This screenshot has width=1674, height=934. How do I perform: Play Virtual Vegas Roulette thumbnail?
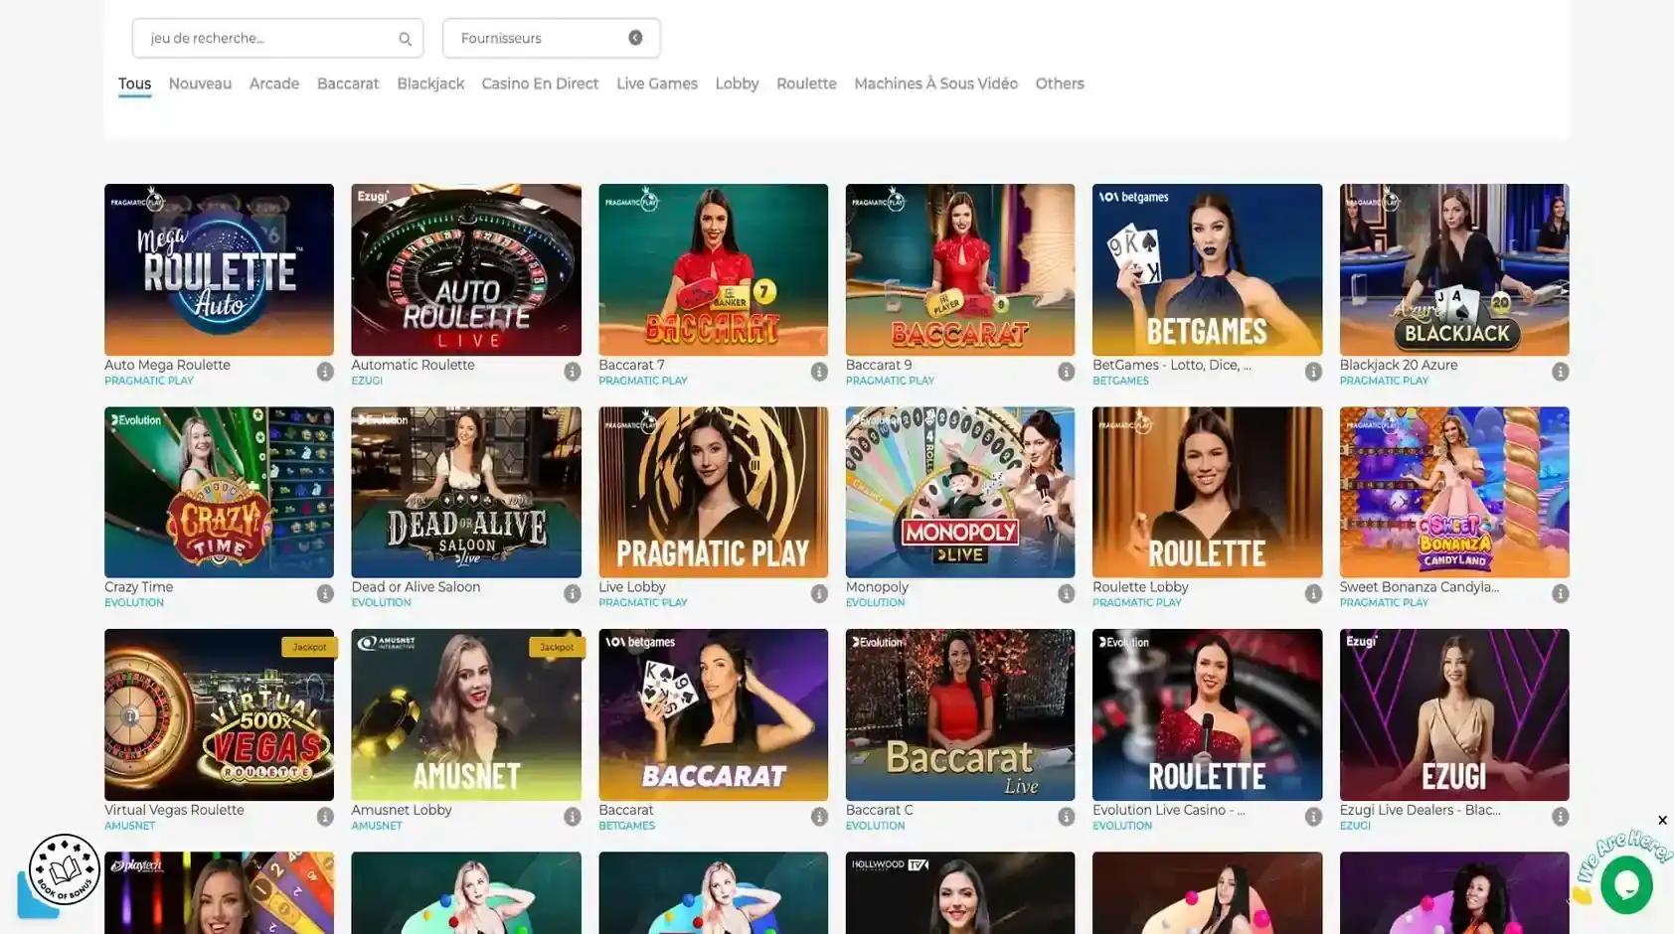pyautogui.click(x=219, y=714)
